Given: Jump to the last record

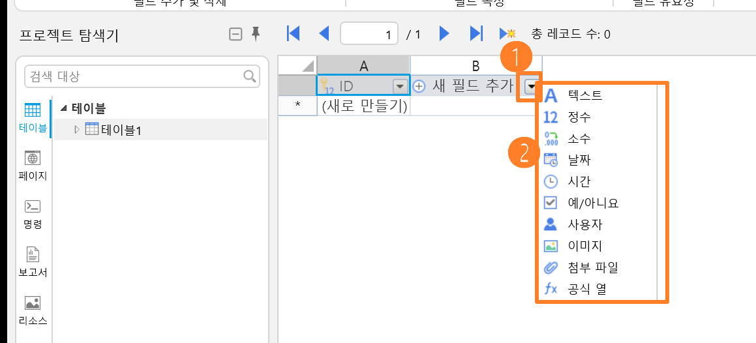Looking at the screenshot, I should click(476, 34).
